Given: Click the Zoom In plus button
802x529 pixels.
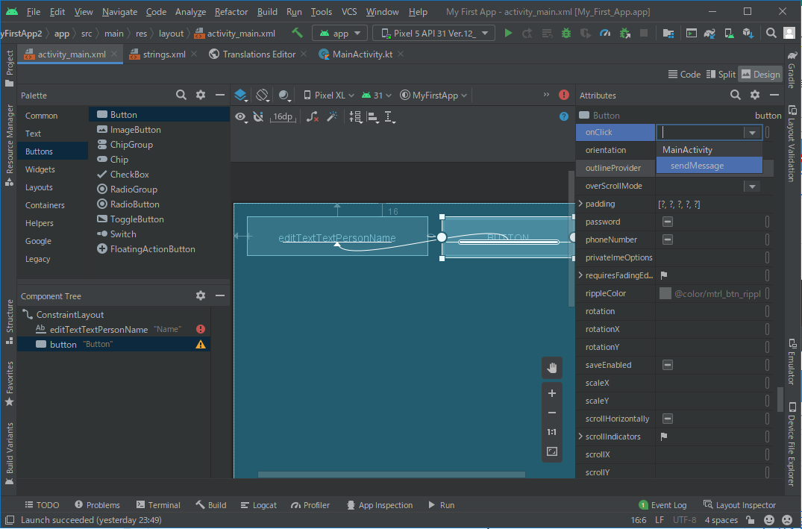Looking at the screenshot, I should click(552, 393).
